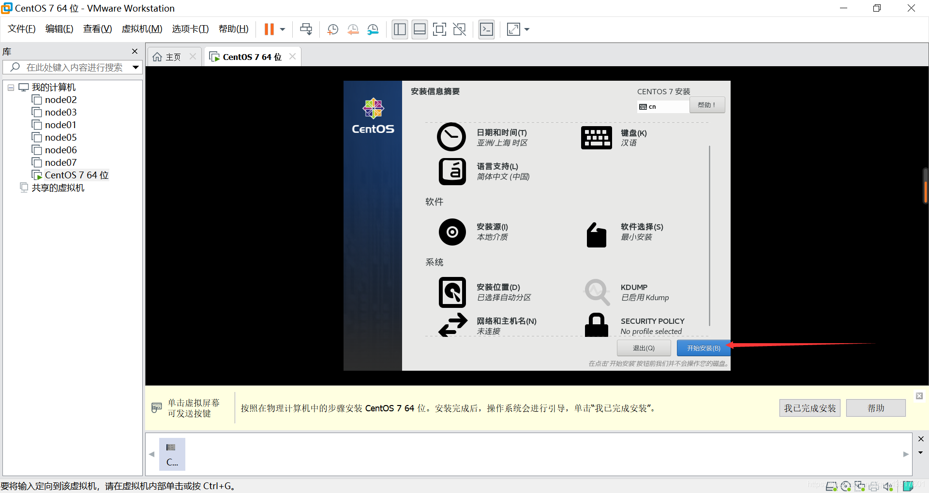Image resolution: width=929 pixels, height=493 pixels.
Task: Open 网络和主机名 via the arrows icon
Action: click(x=453, y=325)
